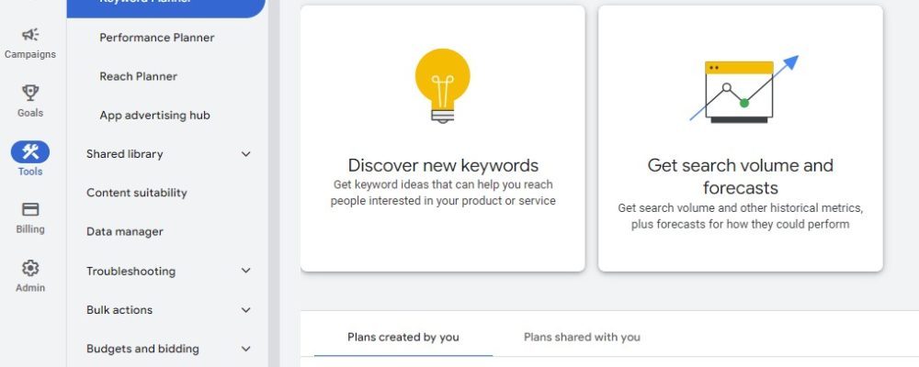The width and height of the screenshot is (919, 367).
Task: Expand the Troubleshooting chevron
Action: click(x=245, y=271)
